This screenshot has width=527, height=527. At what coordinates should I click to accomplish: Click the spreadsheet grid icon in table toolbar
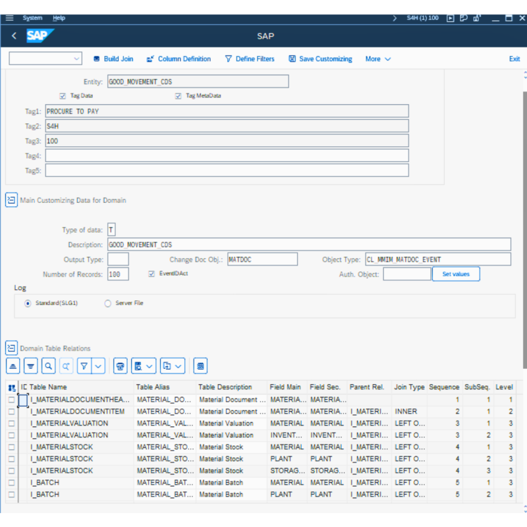click(201, 366)
